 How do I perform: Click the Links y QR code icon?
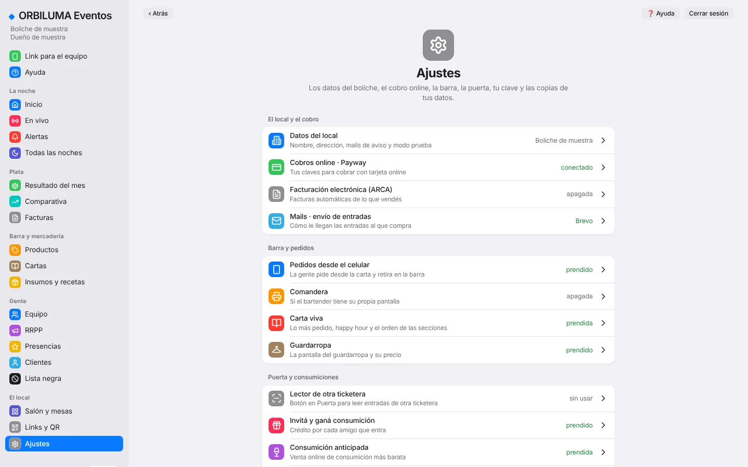coord(15,427)
